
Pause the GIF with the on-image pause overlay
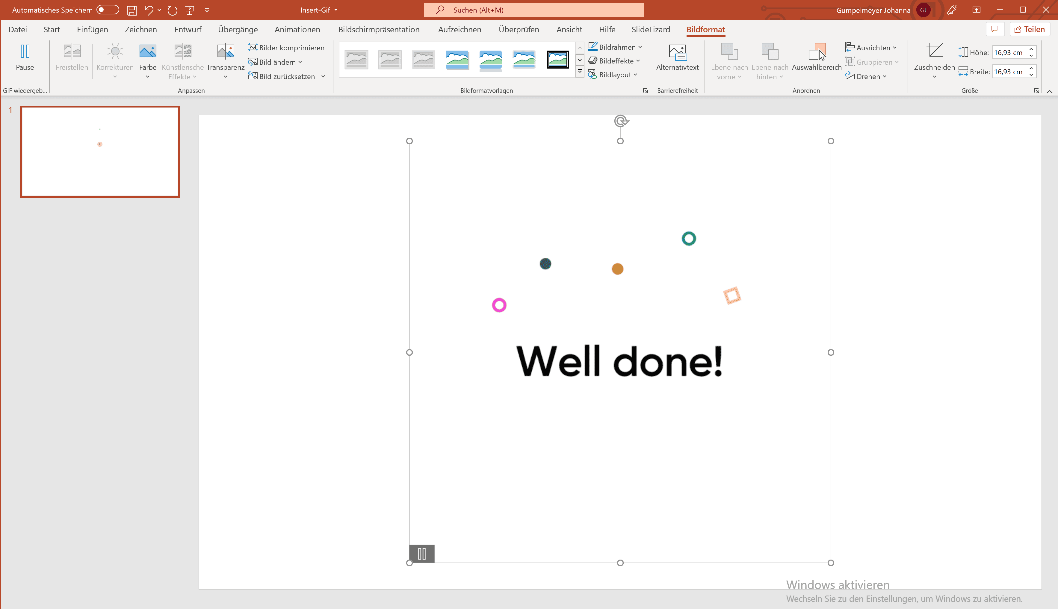coord(421,553)
